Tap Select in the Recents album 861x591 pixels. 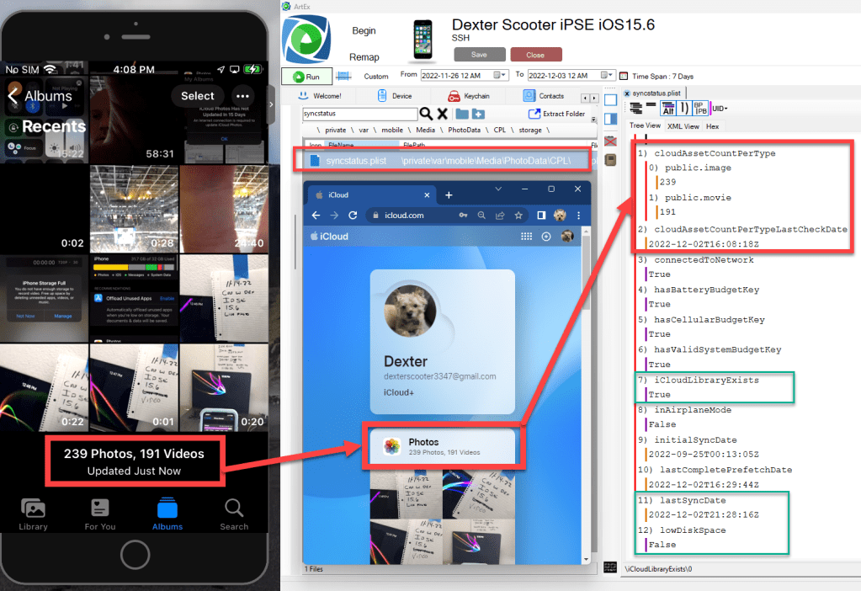tap(198, 96)
